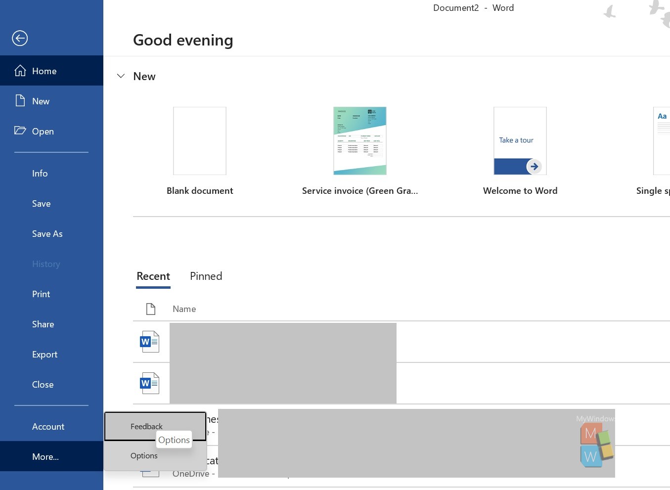The width and height of the screenshot is (670, 490).
Task: Click the Service invoice template label
Action: pos(360,190)
